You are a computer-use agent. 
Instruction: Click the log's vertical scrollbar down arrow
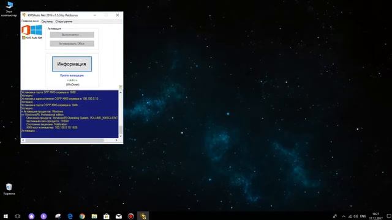click(x=121, y=136)
